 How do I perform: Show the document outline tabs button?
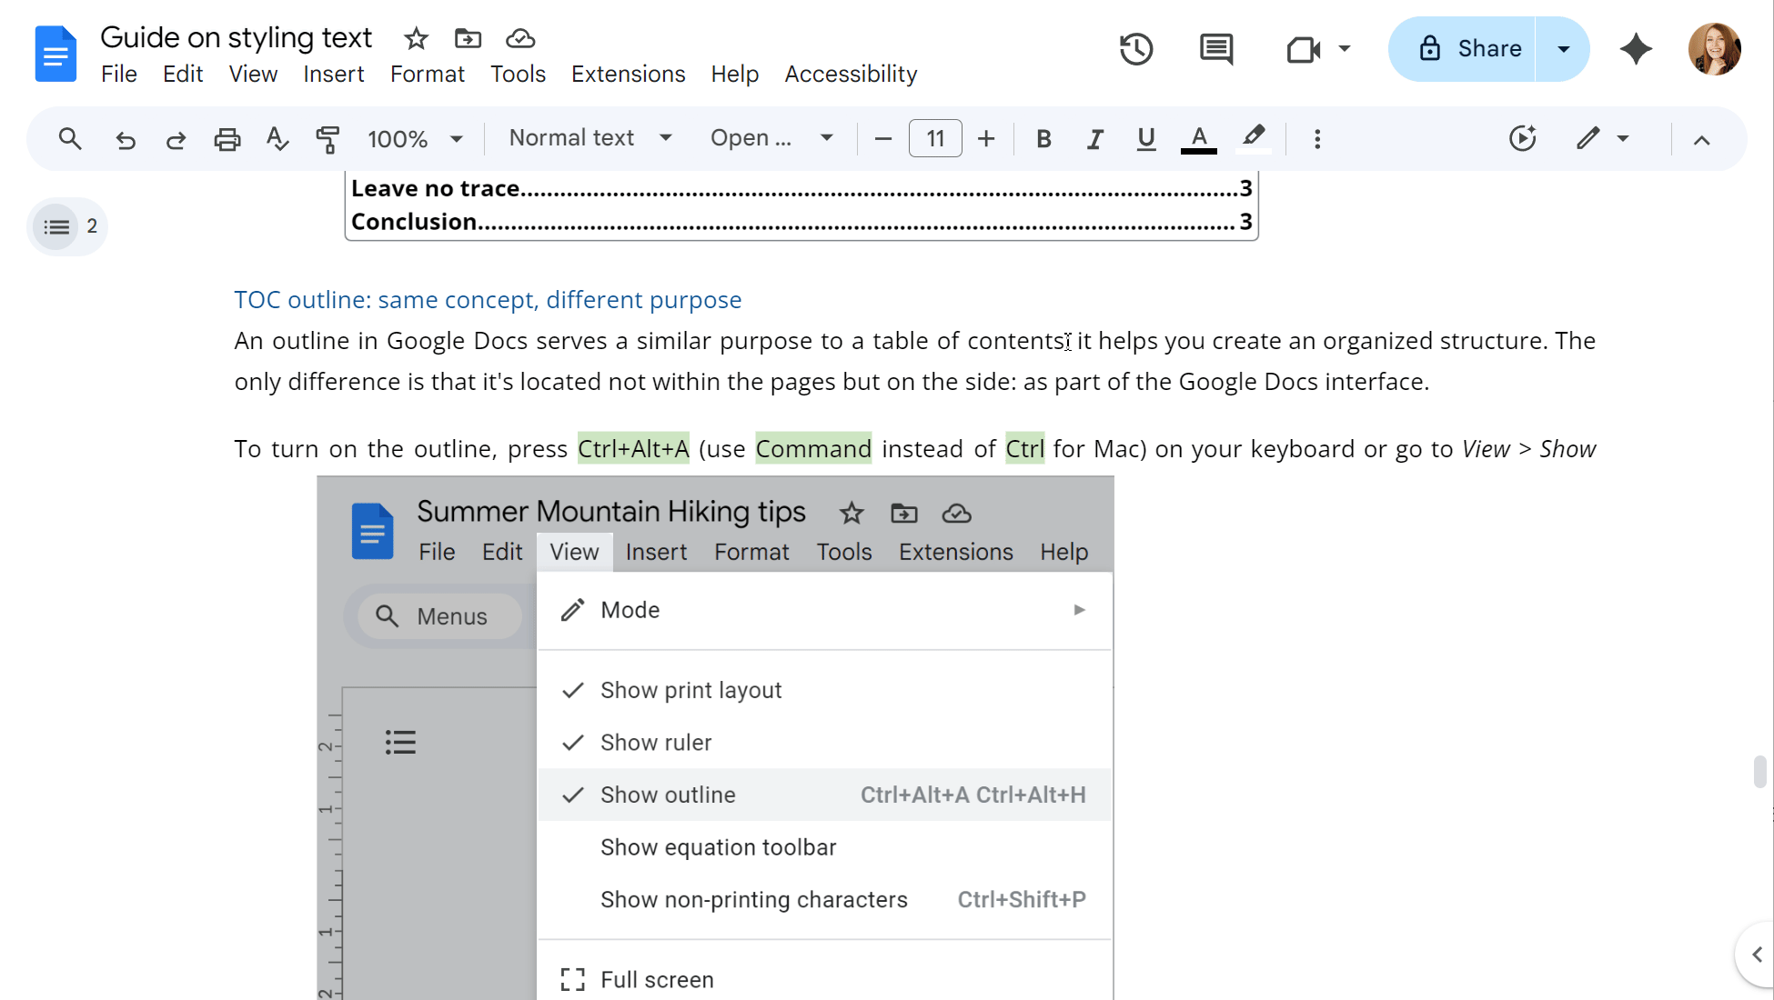tap(57, 226)
